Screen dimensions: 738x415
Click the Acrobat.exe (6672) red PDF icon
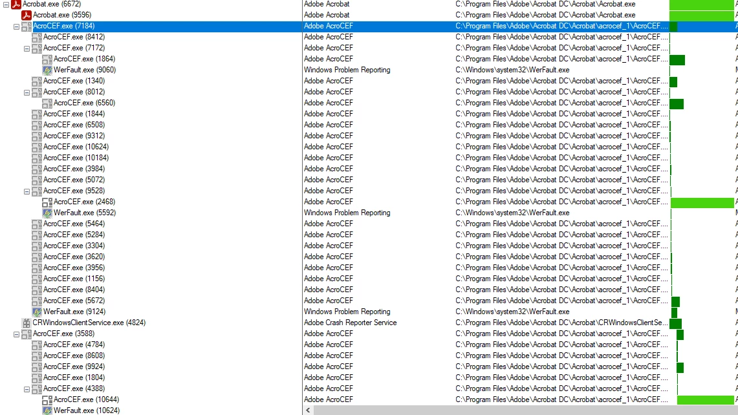[16, 5]
